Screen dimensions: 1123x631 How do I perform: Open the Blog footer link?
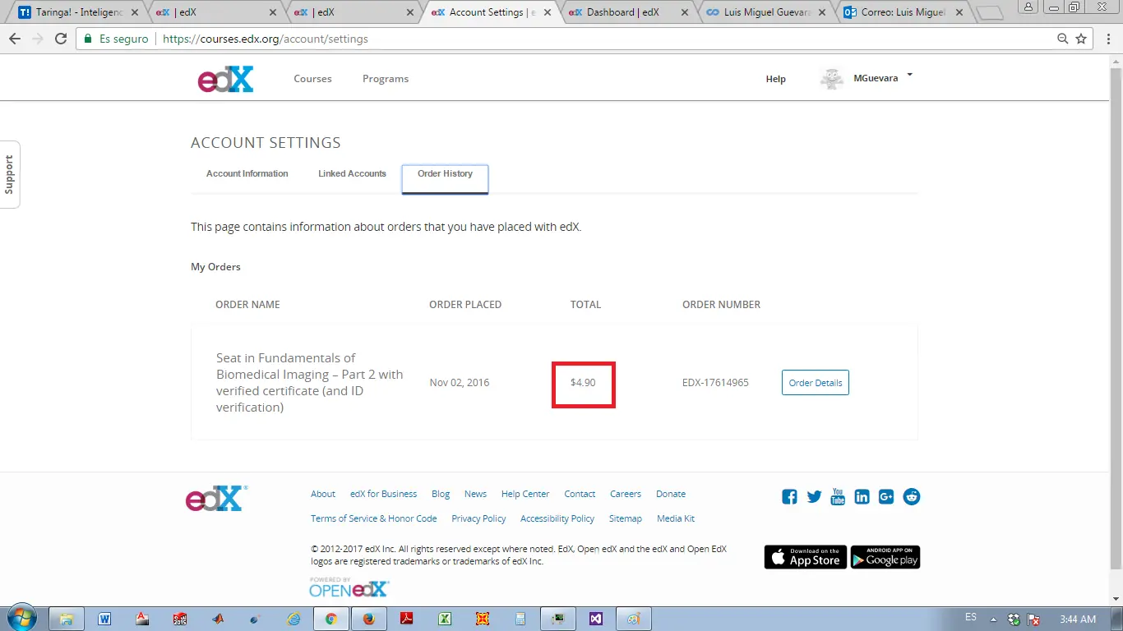click(x=441, y=494)
